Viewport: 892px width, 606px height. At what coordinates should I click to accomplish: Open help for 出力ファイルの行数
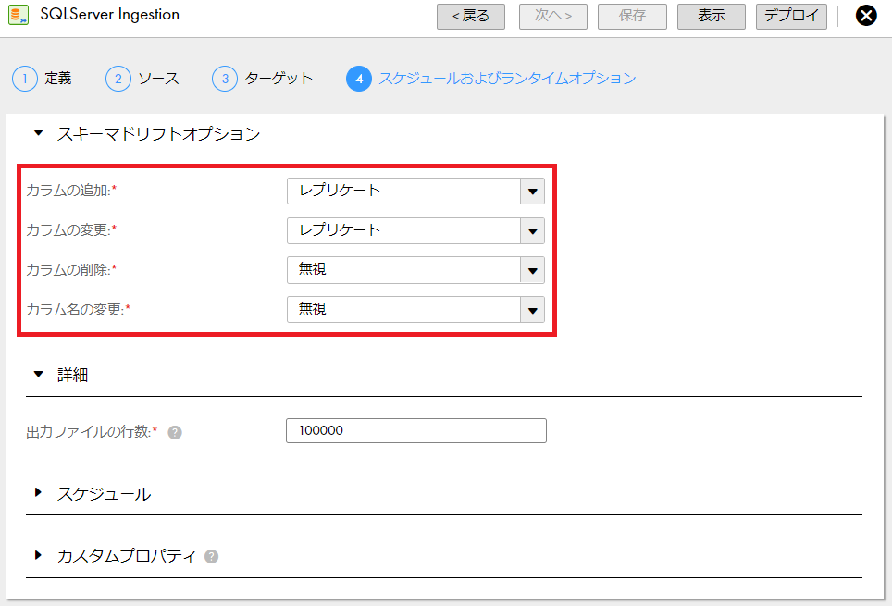click(175, 432)
